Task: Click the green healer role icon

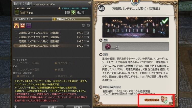Action: pos(73,13)
